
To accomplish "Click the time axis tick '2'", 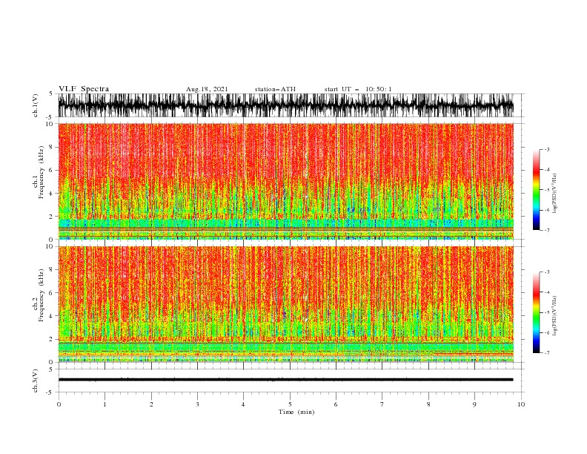I will pyautogui.click(x=151, y=404).
